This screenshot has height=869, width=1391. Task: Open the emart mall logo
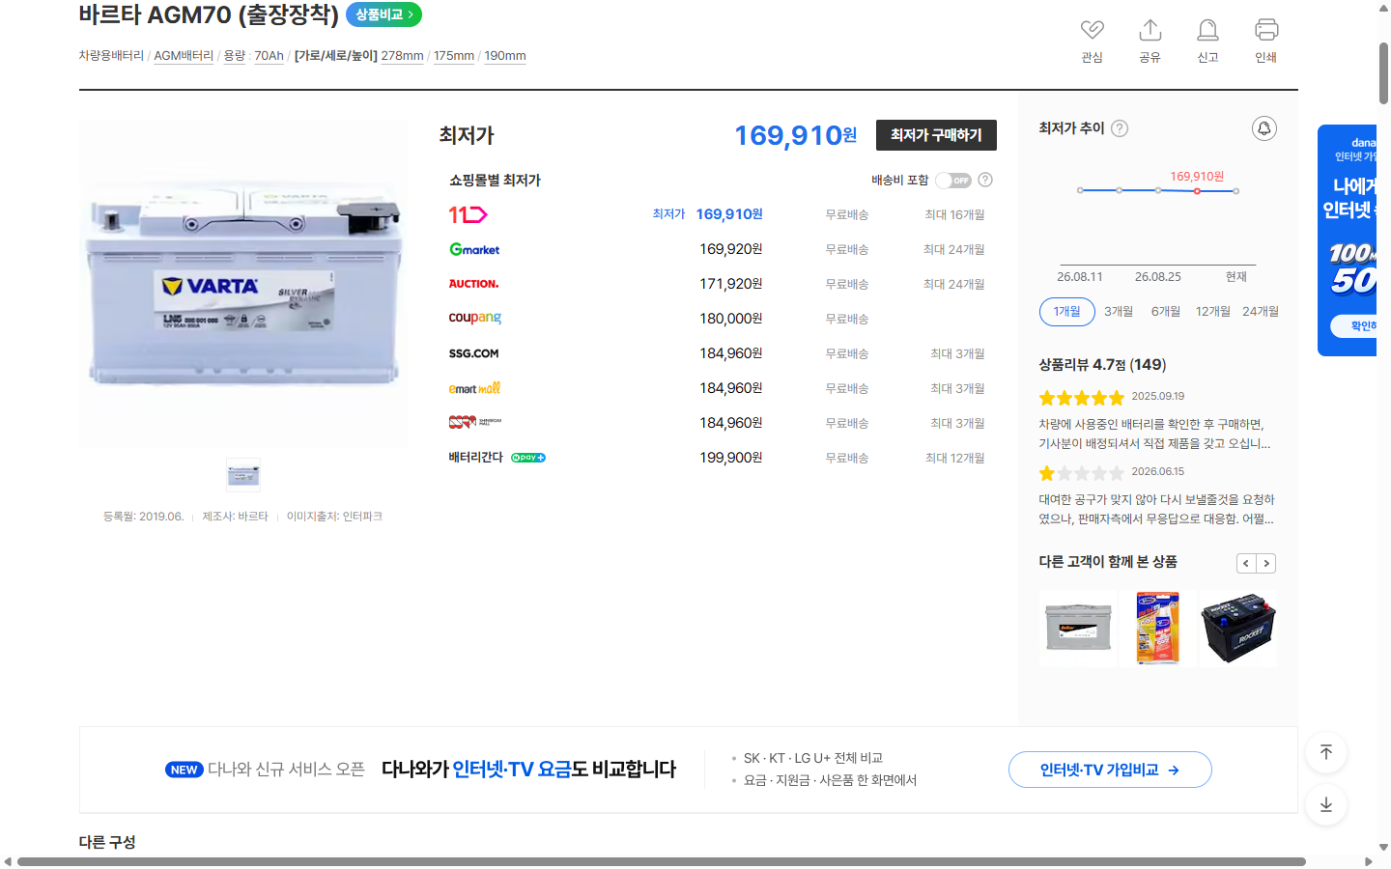474,388
